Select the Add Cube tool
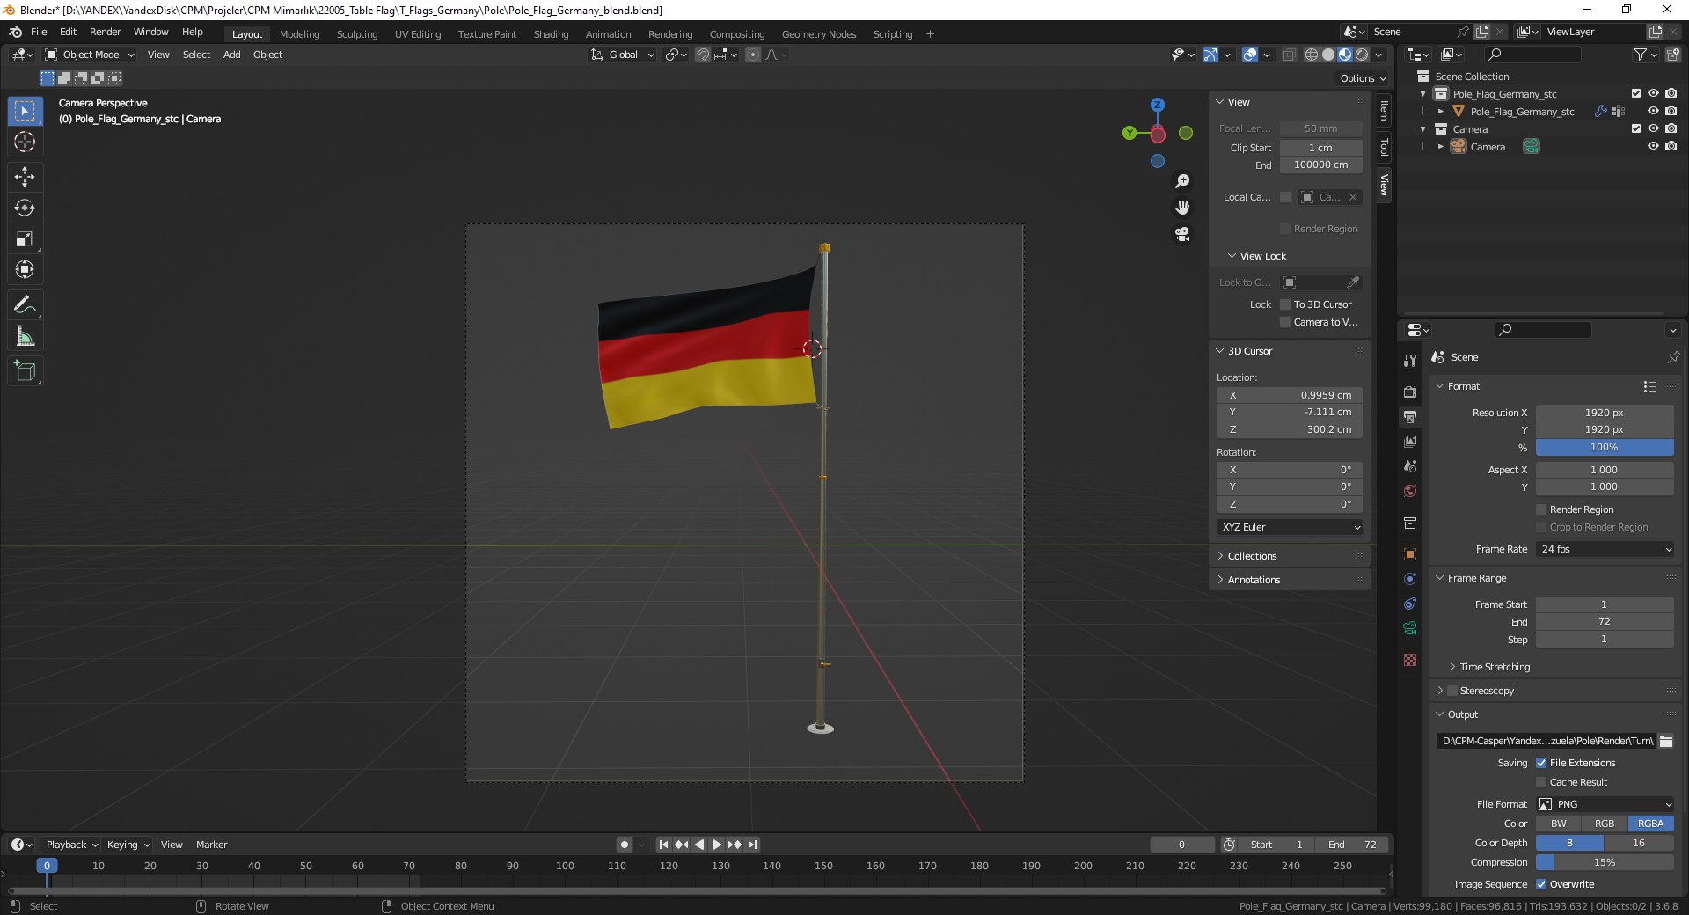This screenshot has width=1689, height=915. [25, 371]
